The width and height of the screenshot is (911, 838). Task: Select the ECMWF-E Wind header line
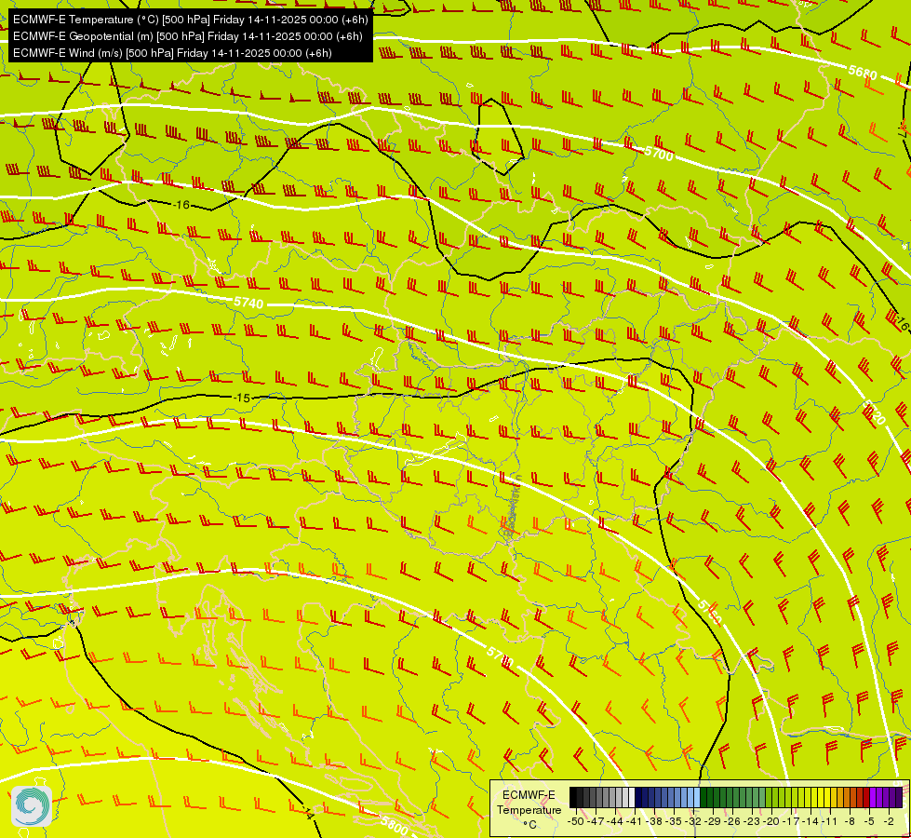pyautogui.click(x=172, y=53)
